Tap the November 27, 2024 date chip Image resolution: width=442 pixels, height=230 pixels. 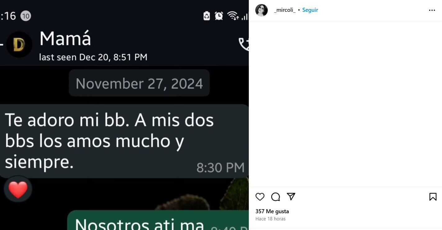(139, 83)
